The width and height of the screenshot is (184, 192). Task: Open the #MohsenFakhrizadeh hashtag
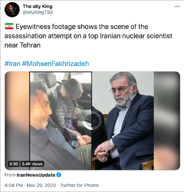tap(56, 64)
